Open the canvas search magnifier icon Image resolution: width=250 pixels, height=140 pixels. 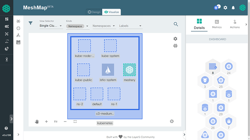176,24
